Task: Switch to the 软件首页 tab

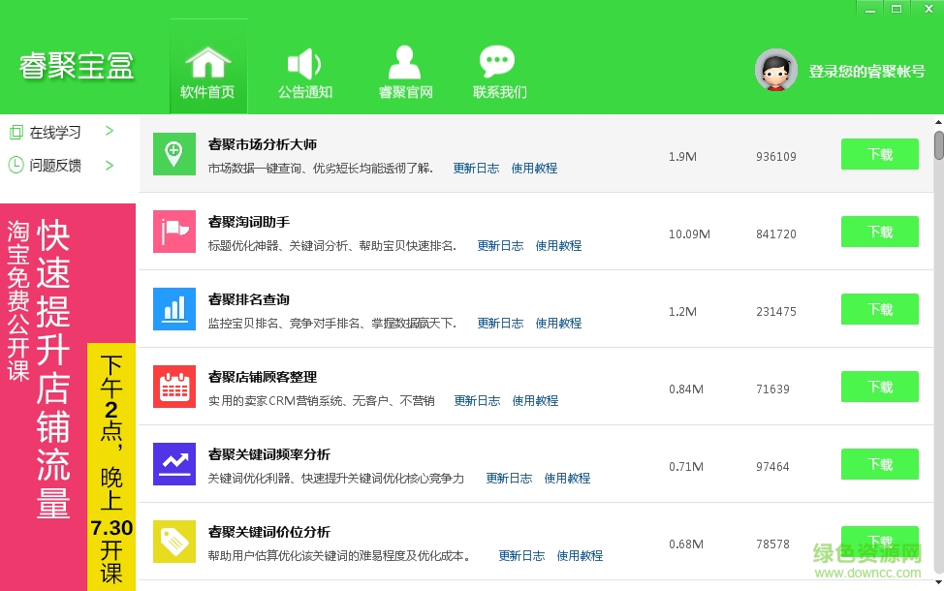Action: click(207, 73)
